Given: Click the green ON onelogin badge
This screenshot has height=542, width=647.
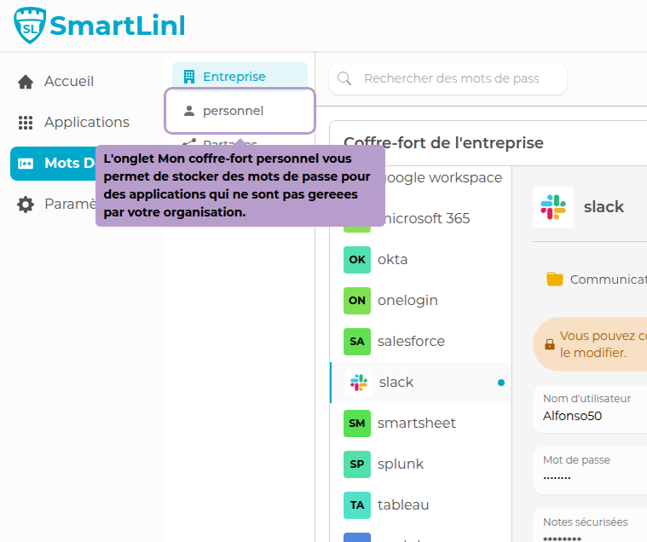Looking at the screenshot, I should pos(357,301).
